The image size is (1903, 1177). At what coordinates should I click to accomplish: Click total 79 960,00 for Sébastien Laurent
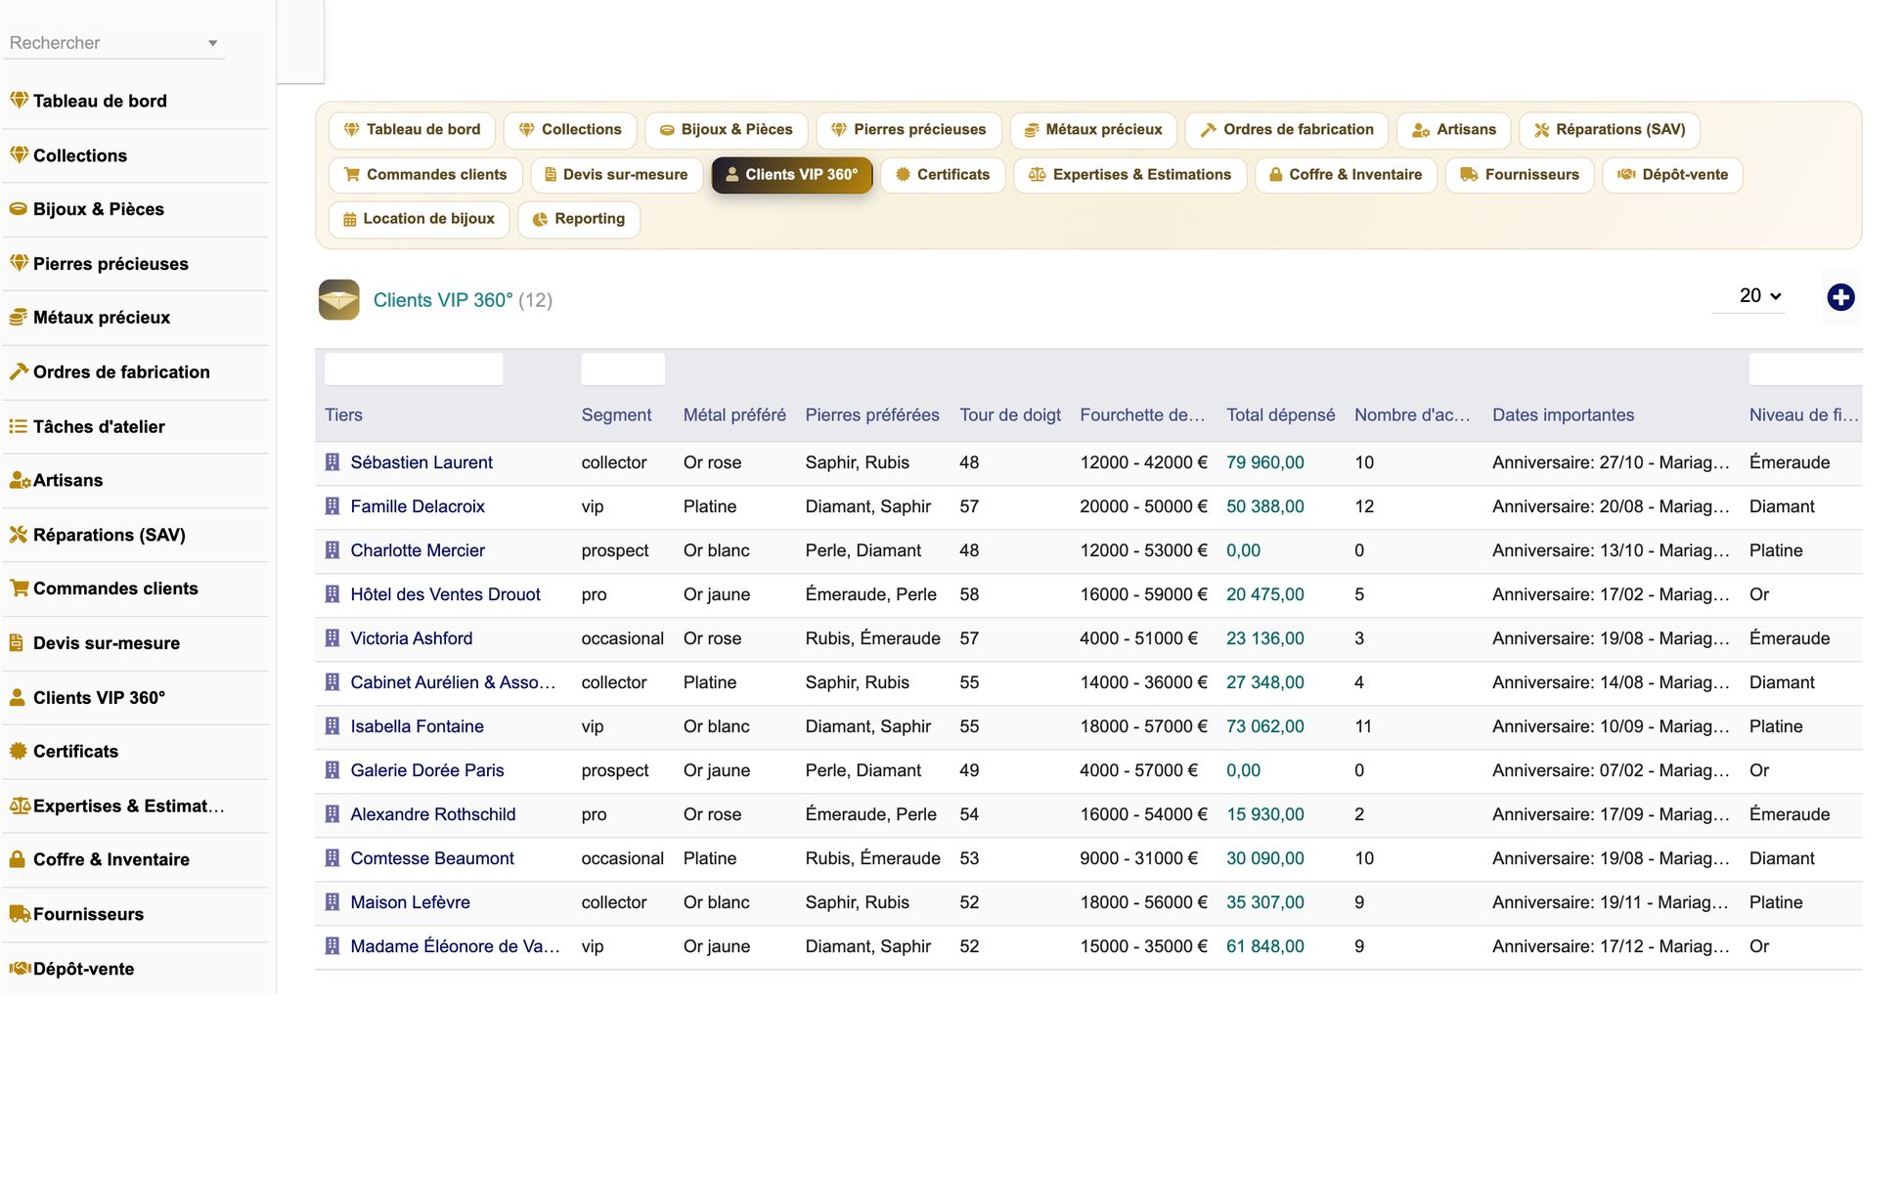1264,462
